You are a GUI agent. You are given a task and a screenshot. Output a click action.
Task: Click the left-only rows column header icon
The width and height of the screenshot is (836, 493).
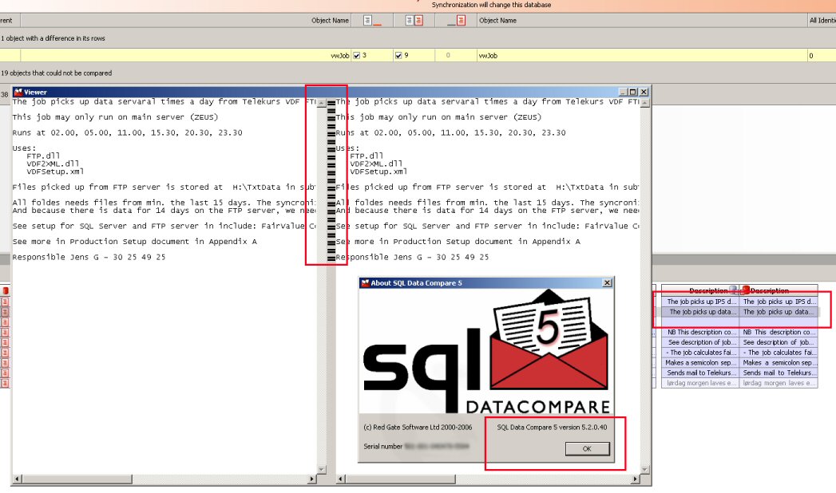click(x=372, y=20)
